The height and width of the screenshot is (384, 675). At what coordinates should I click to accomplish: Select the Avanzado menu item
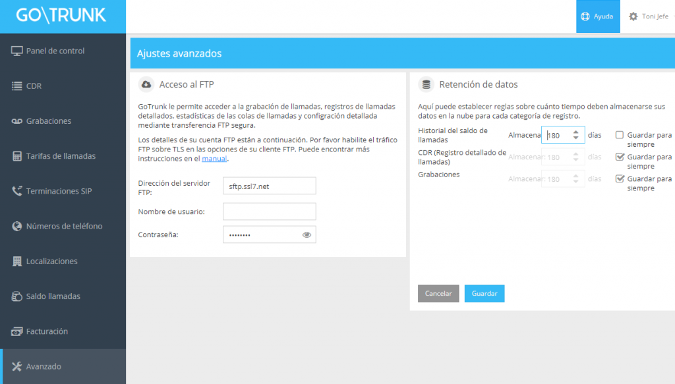tap(63, 366)
